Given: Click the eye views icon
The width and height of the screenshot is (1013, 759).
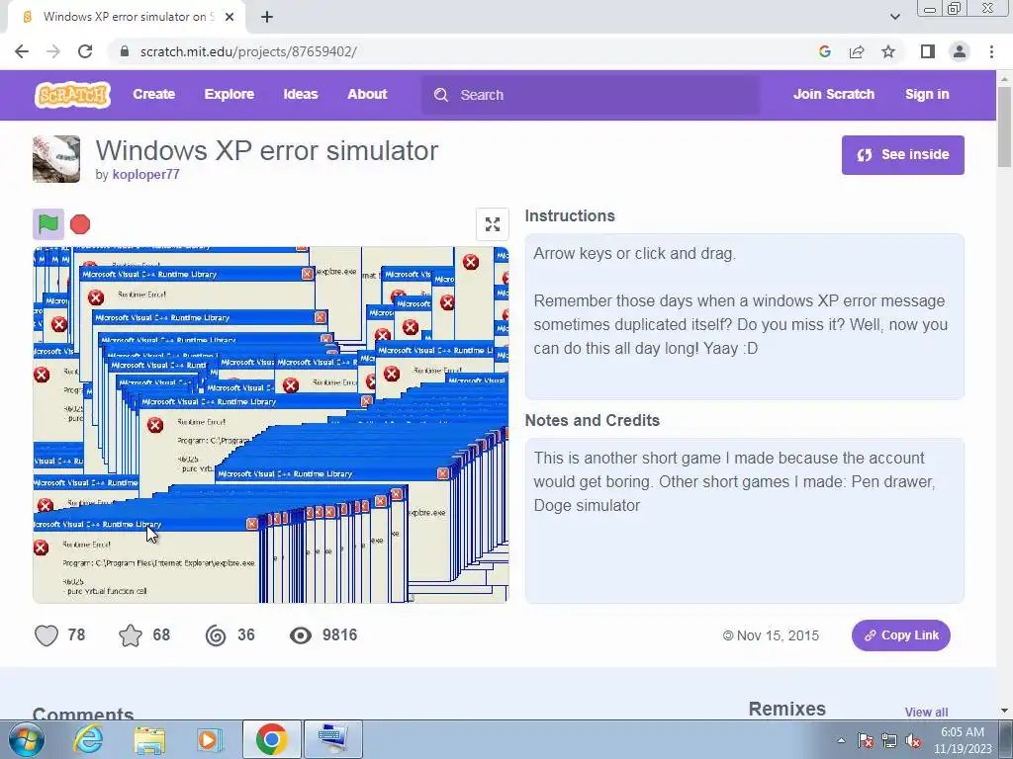Looking at the screenshot, I should pyautogui.click(x=301, y=635).
